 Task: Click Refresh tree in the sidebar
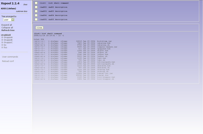click(8, 30)
